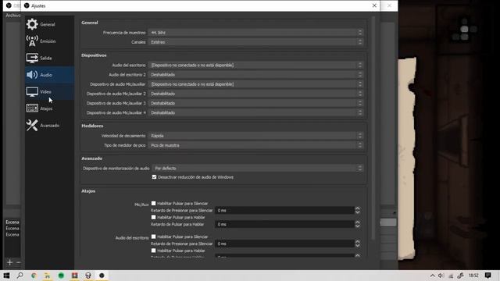Open the General settings gear icon

(x=32, y=24)
